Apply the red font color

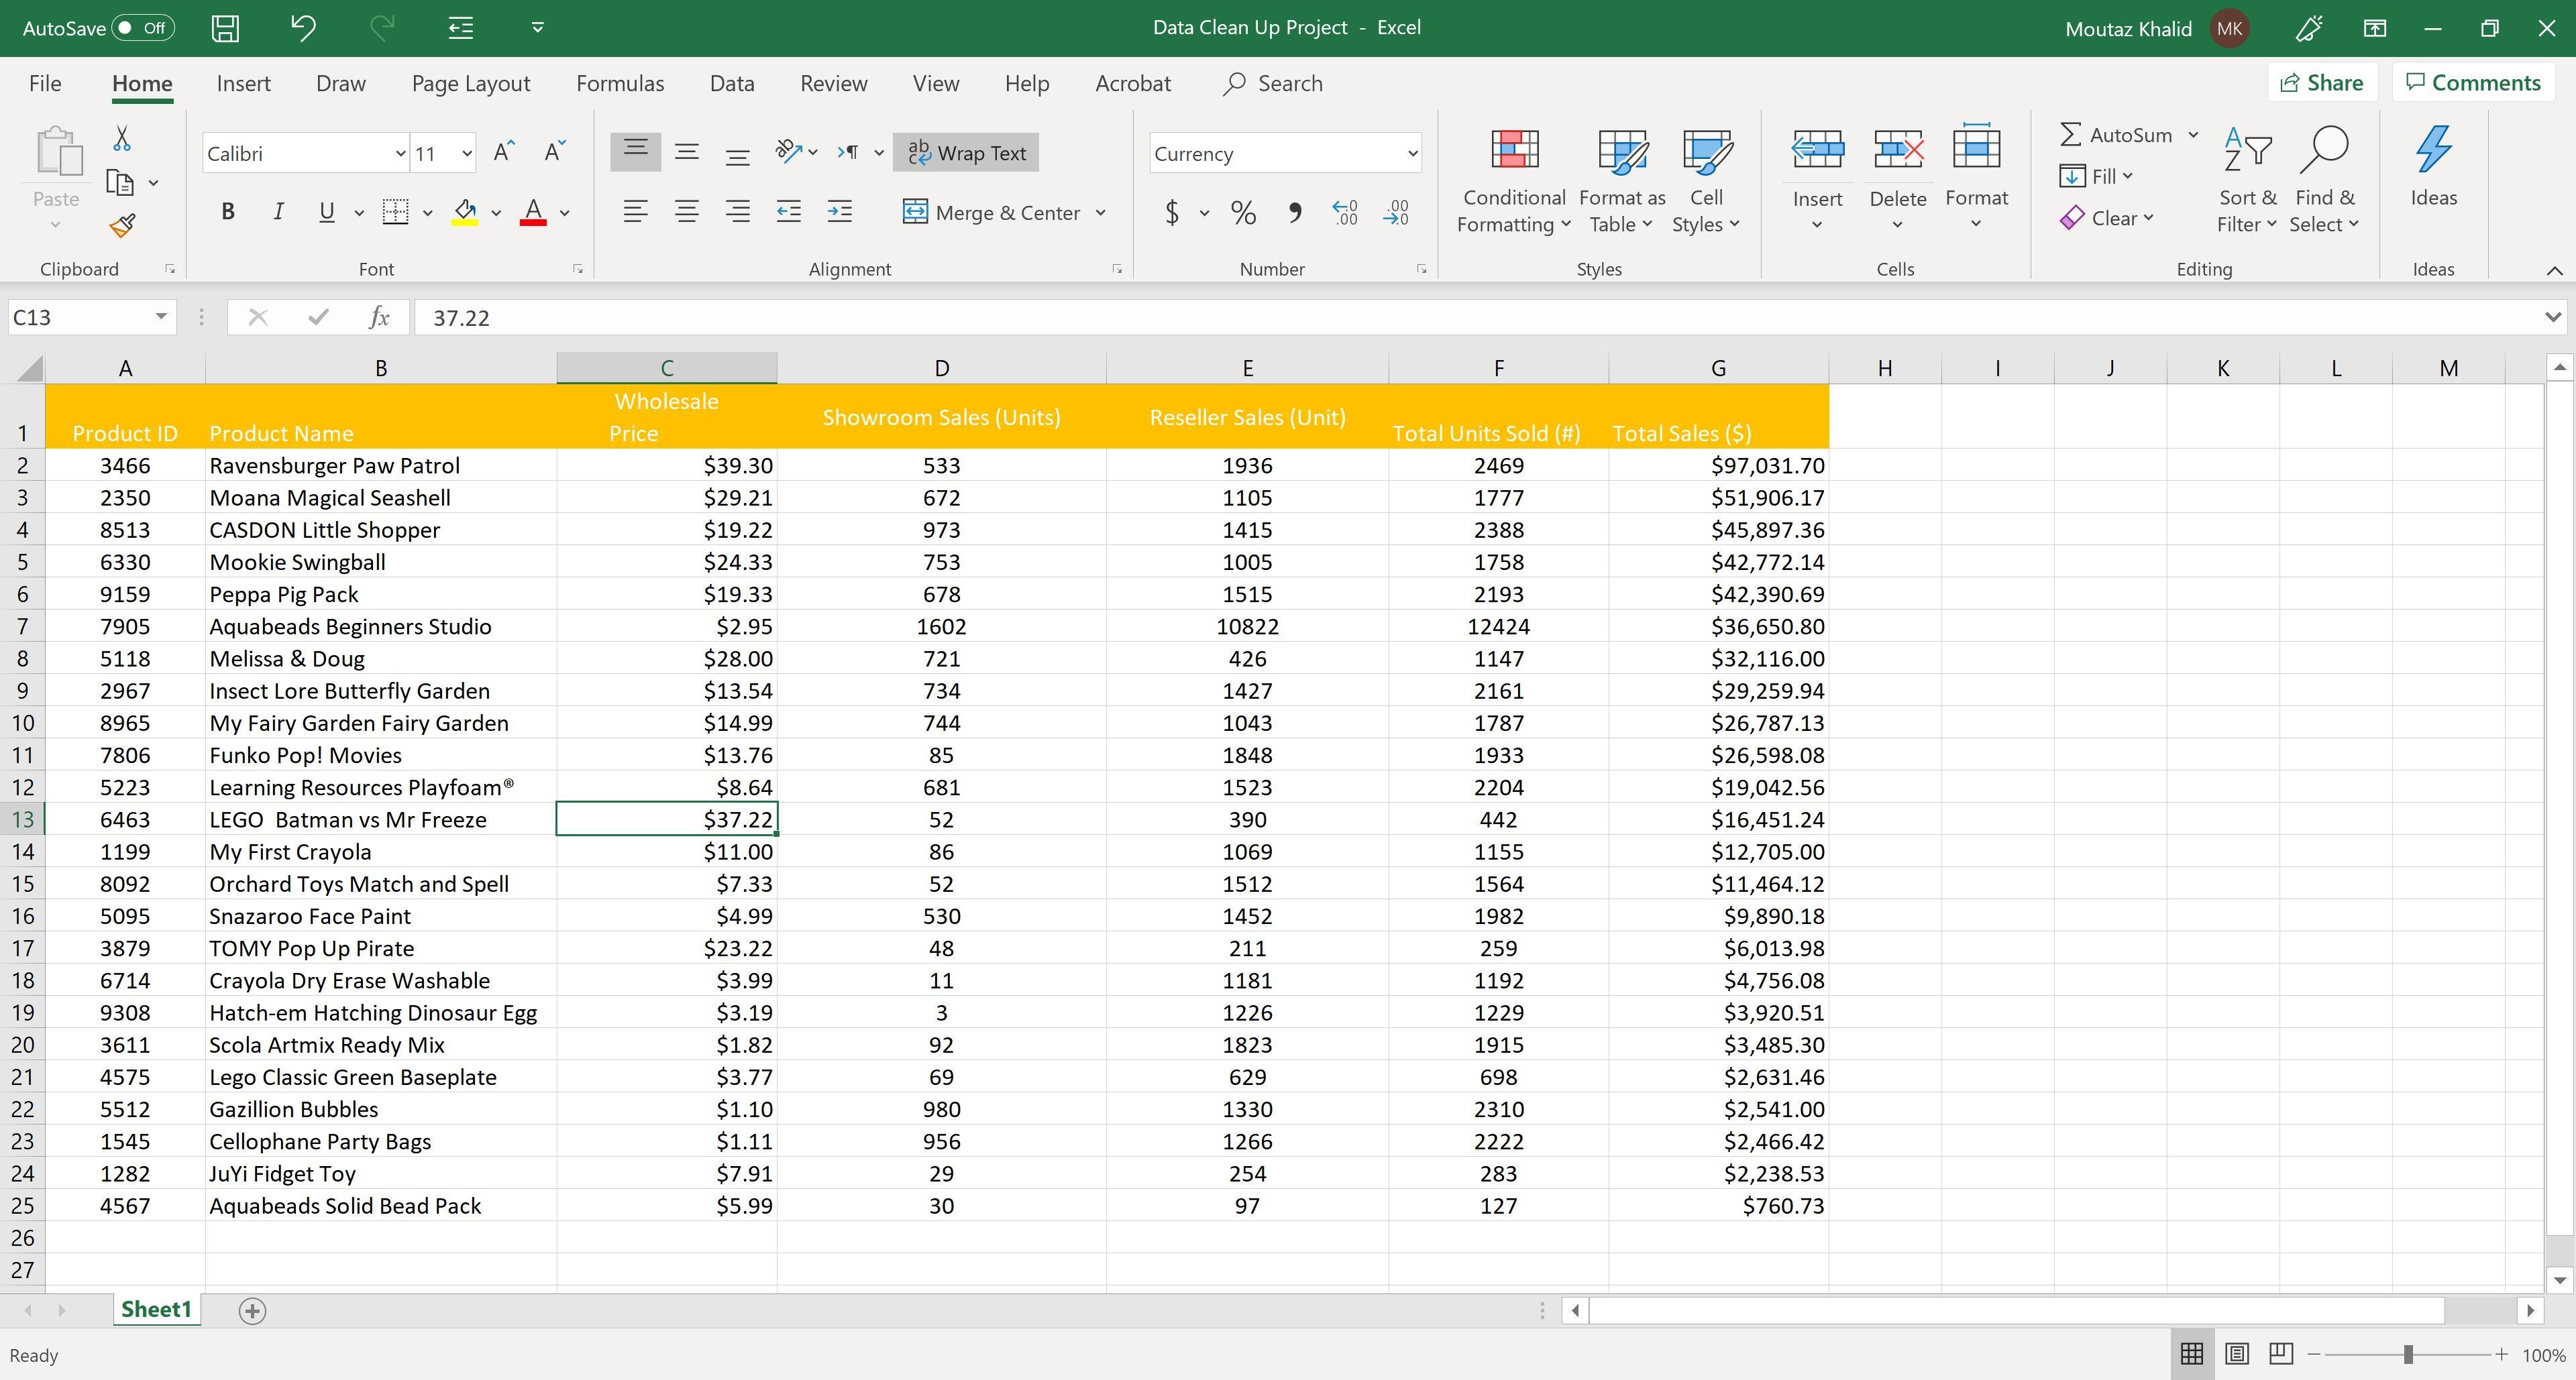[x=533, y=212]
